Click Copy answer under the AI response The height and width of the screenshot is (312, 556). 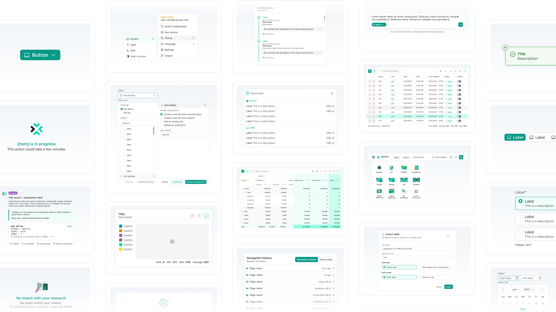[x=44, y=244]
